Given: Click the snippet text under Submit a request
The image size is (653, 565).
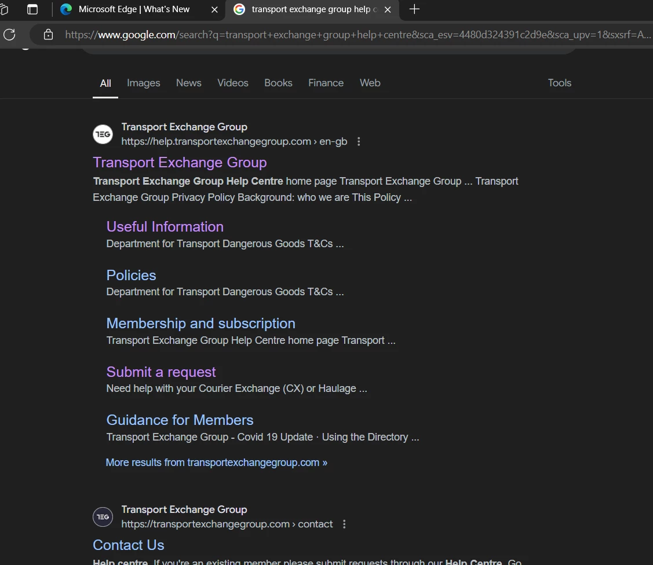Looking at the screenshot, I should pos(236,388).
